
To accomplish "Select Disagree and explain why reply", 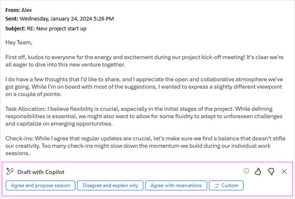I will click(110, 185).
